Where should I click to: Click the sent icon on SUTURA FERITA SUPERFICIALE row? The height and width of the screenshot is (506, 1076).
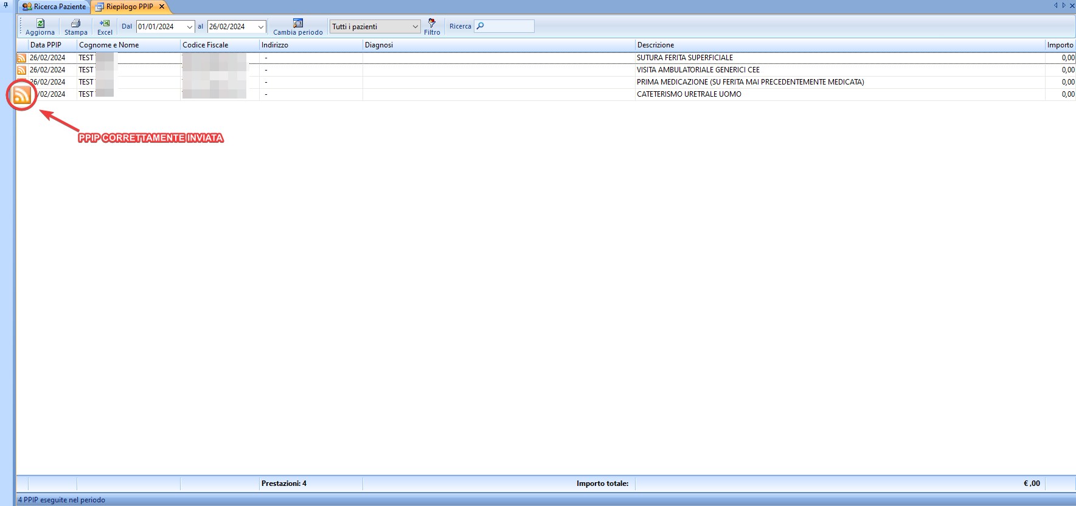tap(21, 58)
